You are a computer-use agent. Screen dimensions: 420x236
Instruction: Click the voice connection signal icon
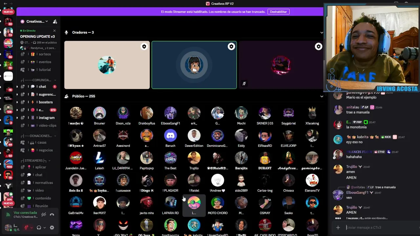point(8,215)
